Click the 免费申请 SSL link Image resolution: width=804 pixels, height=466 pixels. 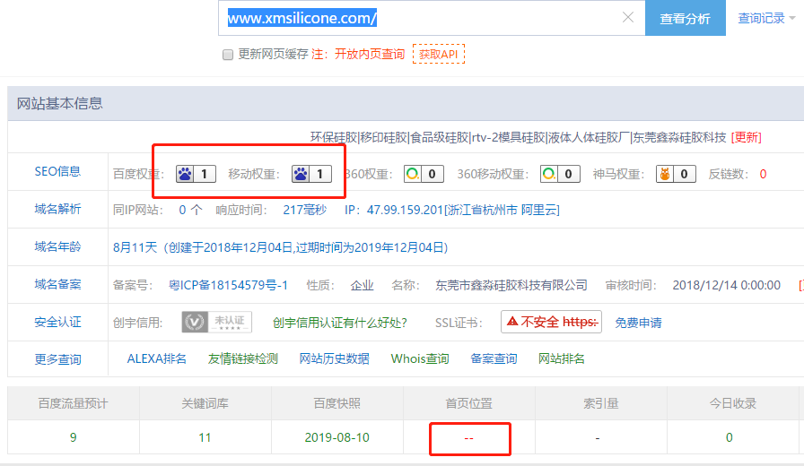click(638, 323)
